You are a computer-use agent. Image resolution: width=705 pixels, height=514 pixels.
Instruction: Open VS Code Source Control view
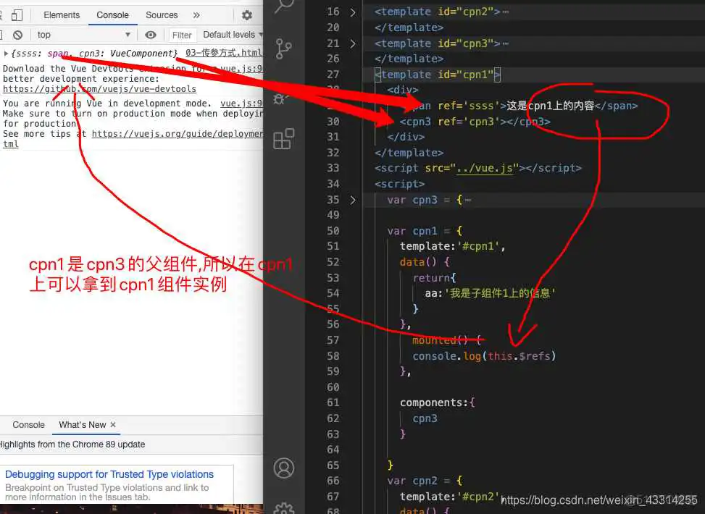point(284,49)
